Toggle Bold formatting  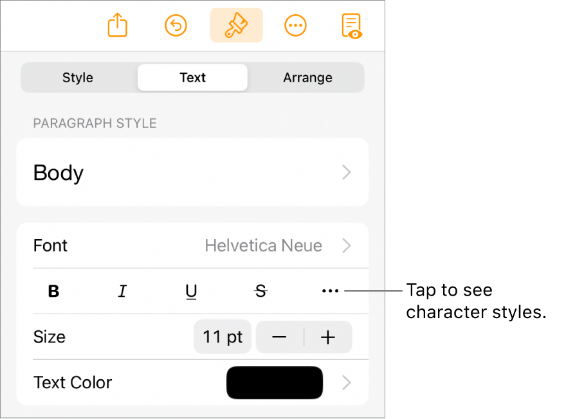coord(53,291)
